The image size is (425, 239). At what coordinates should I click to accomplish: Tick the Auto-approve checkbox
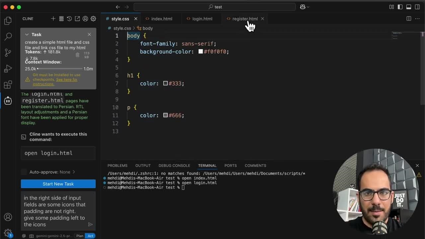tap(24, 172)
